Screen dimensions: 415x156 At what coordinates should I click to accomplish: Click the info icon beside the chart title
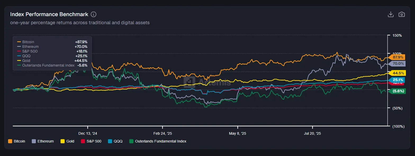[93, 14]
